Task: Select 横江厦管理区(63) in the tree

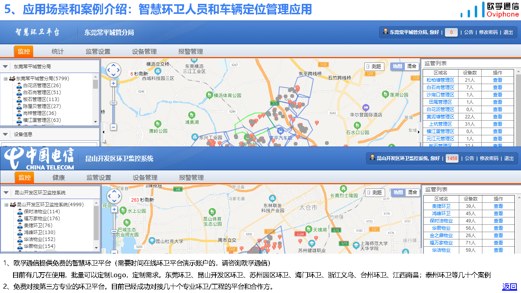Action: (42, 120)
